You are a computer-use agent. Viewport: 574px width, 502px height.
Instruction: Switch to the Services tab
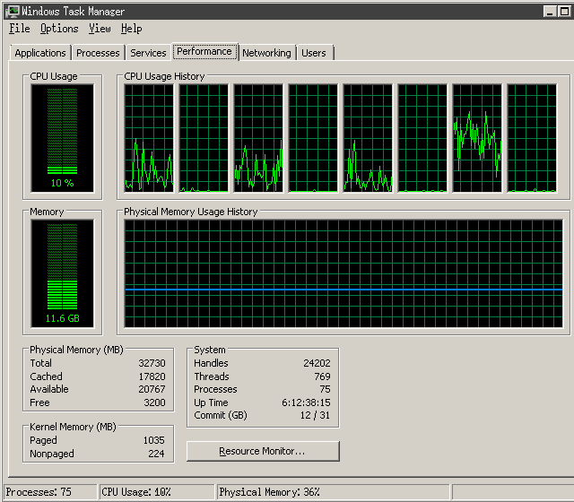click(148, 53)
